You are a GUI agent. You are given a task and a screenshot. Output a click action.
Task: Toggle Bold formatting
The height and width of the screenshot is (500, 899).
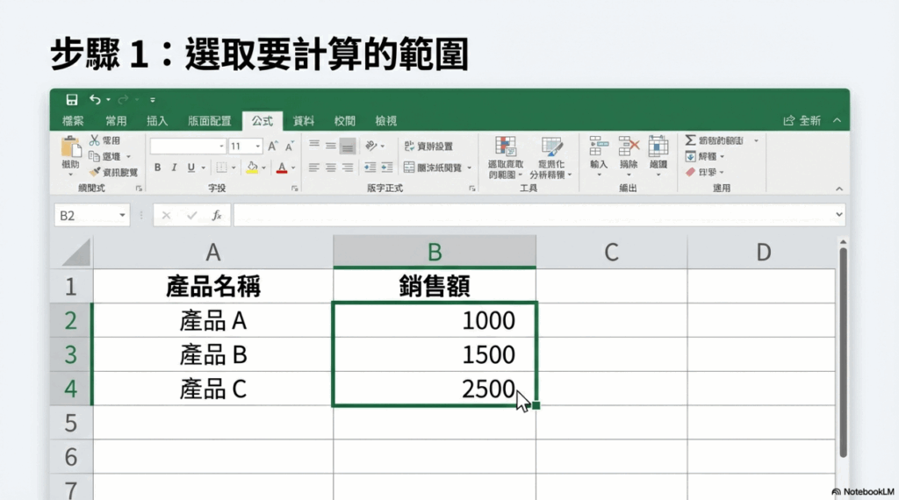[157, 168]
